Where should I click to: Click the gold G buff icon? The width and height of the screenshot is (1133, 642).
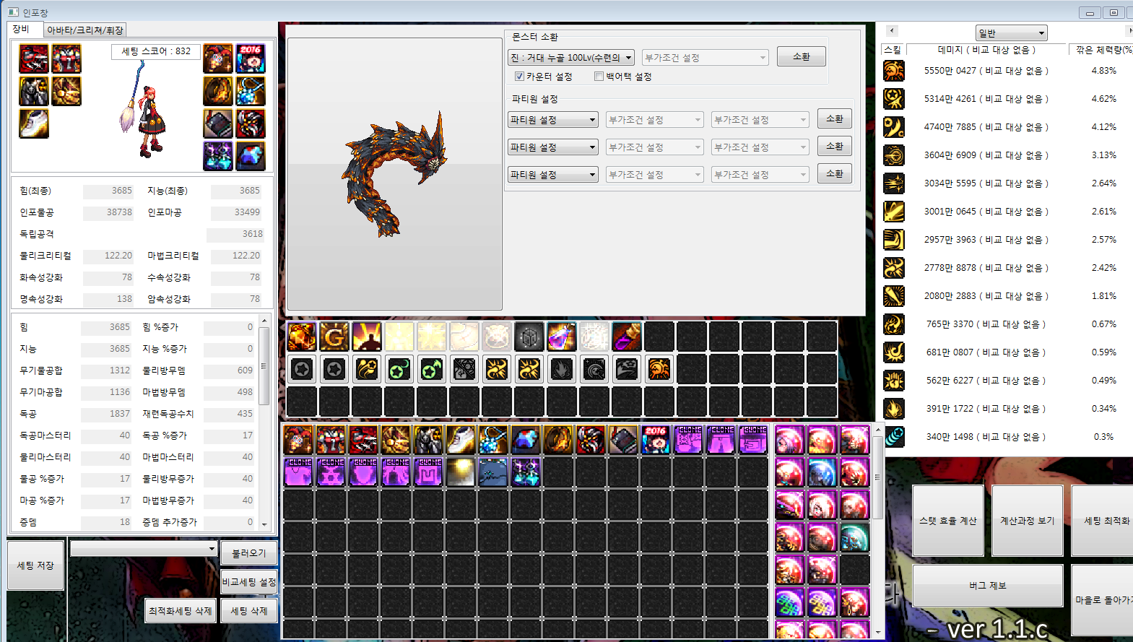(x=334, y=337)
